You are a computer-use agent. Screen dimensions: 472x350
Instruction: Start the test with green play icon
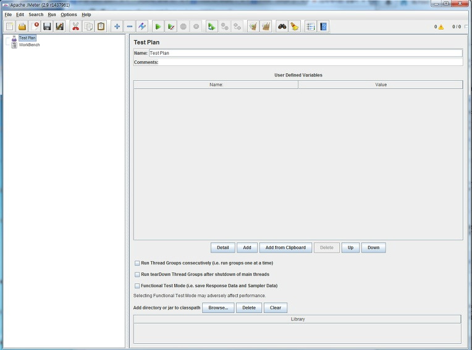(158, 26)
